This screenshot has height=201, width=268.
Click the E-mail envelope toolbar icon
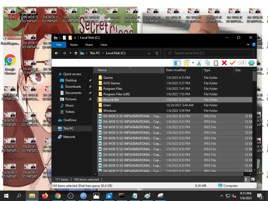[x=241, y=63]
